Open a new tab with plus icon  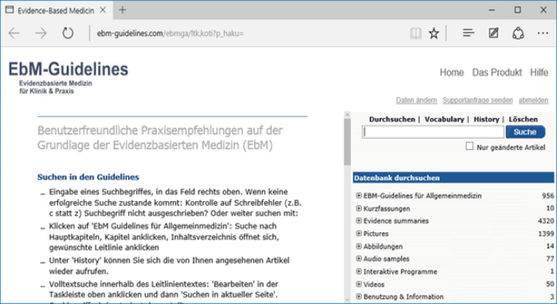click(x=123, y=10)
